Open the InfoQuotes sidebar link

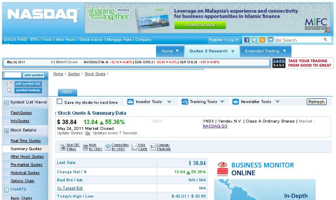pos(20,121)
